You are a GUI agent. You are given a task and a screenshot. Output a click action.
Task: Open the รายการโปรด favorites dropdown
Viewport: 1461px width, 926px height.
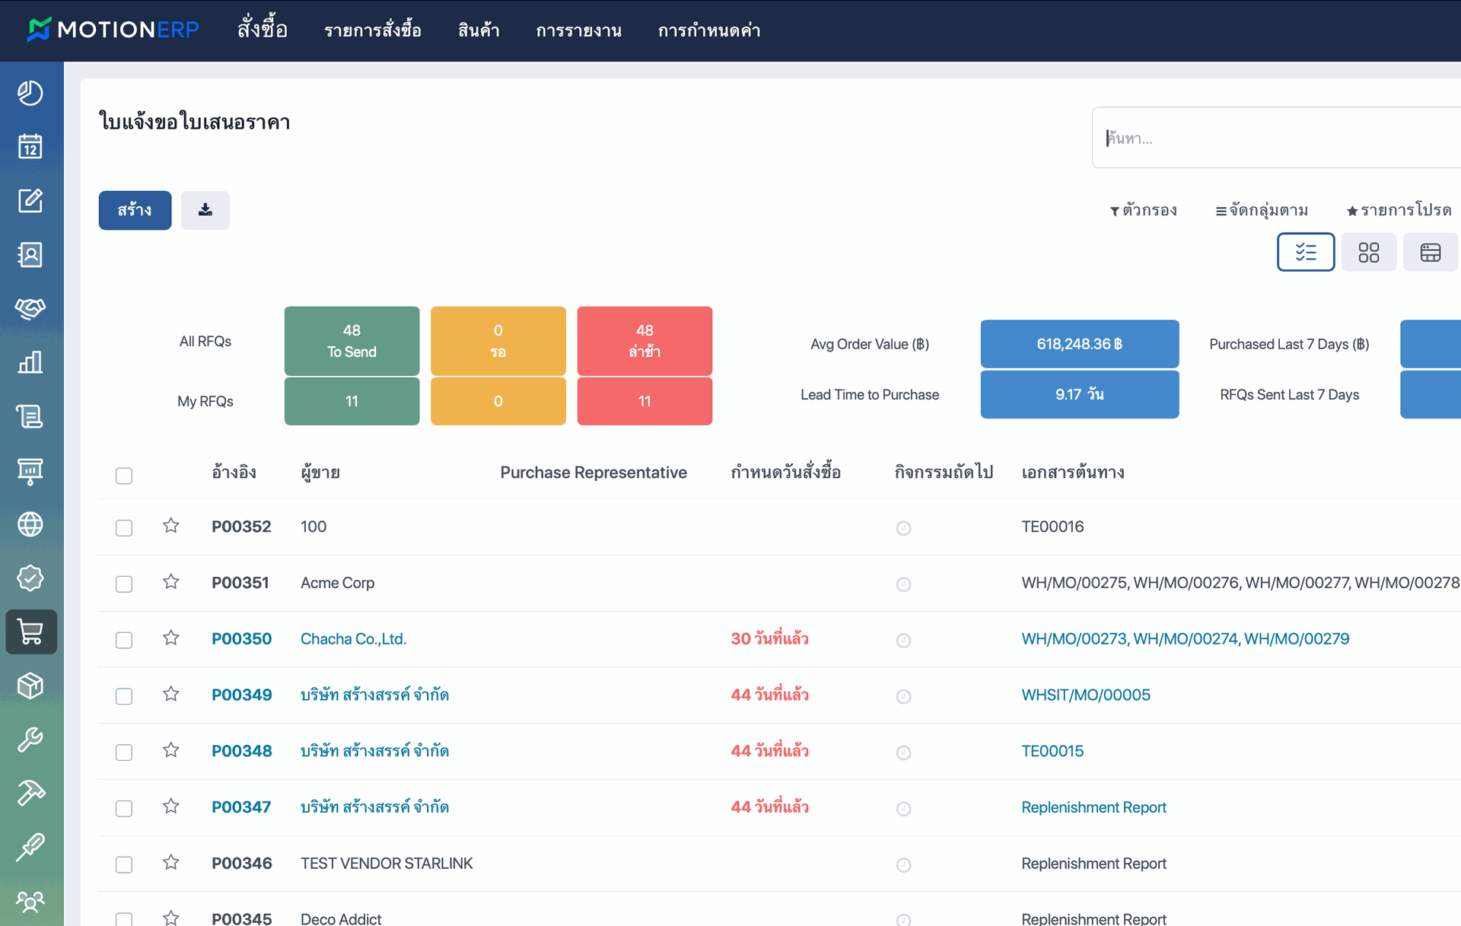pyautogui.click(x=1399, y=210)
